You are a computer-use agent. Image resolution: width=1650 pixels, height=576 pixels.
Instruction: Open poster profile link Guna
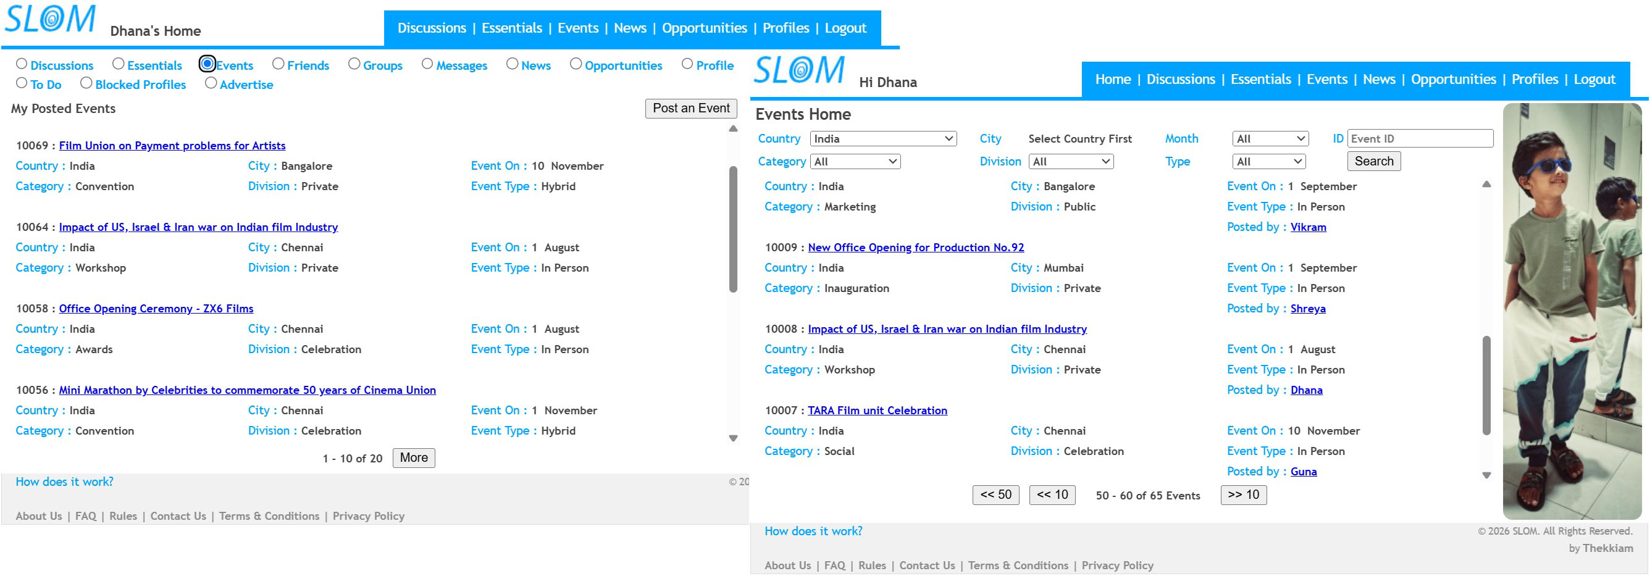1304,472
